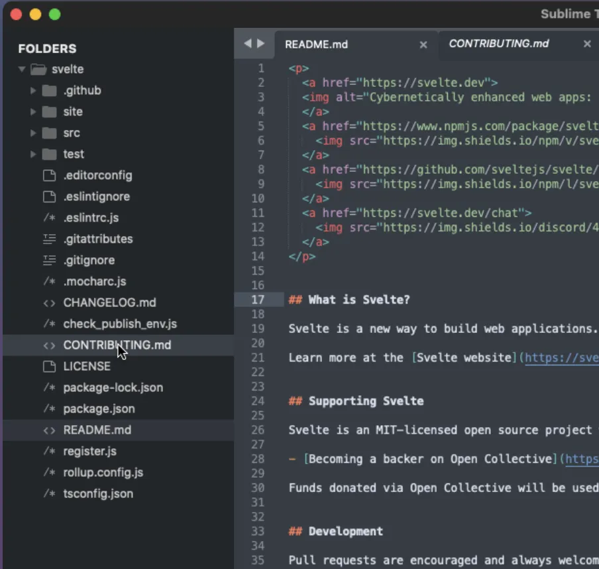Open CONTRIBUTING.md from the sidebar

point(118,346)
